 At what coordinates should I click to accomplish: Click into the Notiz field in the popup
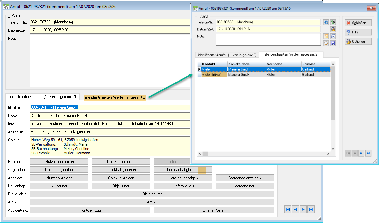268,39
